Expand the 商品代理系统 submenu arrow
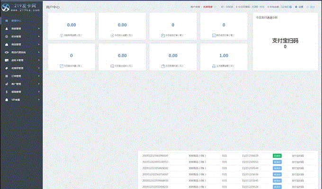Viewport: 322px width, 189px height. click(x=38, y=52)
